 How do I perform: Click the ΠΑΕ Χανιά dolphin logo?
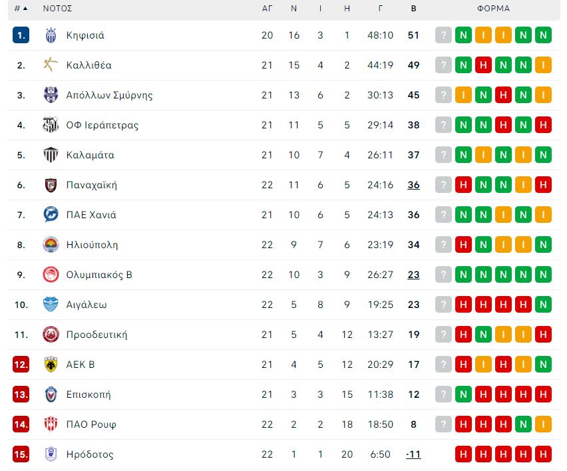coord(51,215)
